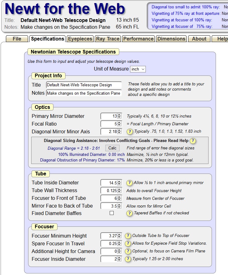The width and height of the screenshot is (228, 275).
Task: Open help for Focuser Minimum Height
Action: tap(128, 236)
